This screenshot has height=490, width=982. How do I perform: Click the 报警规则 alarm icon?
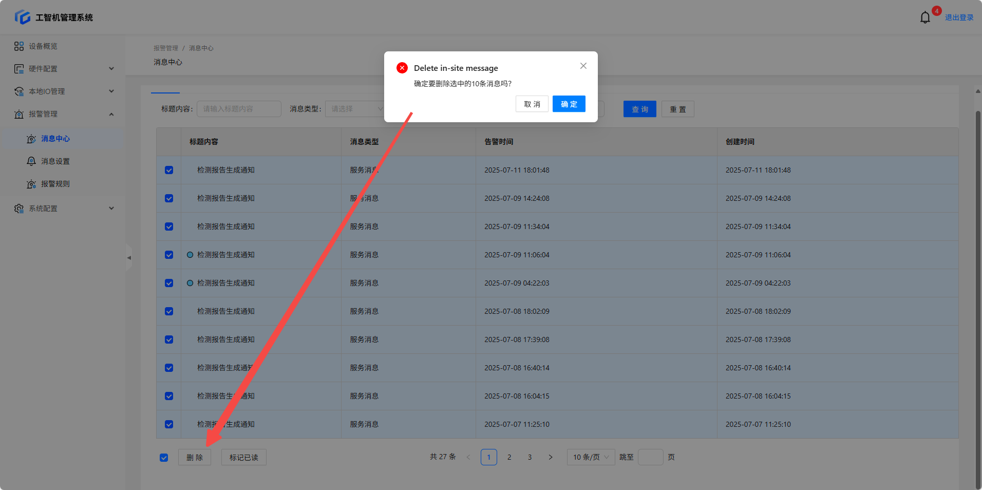point(31,184)
